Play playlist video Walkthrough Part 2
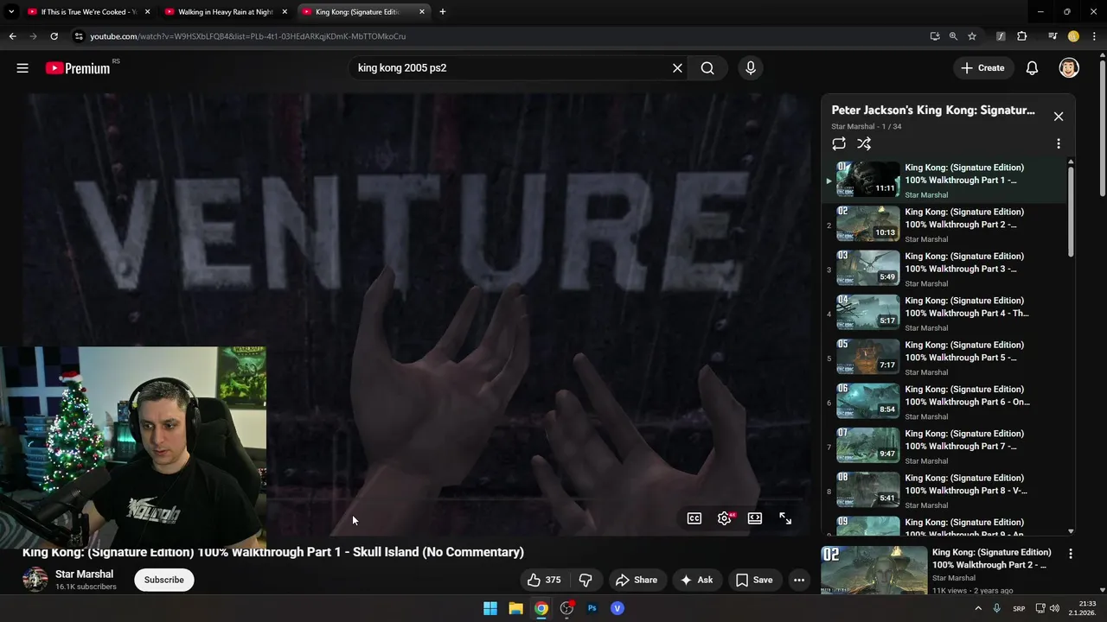1107x622 pixels. [946, 225]
